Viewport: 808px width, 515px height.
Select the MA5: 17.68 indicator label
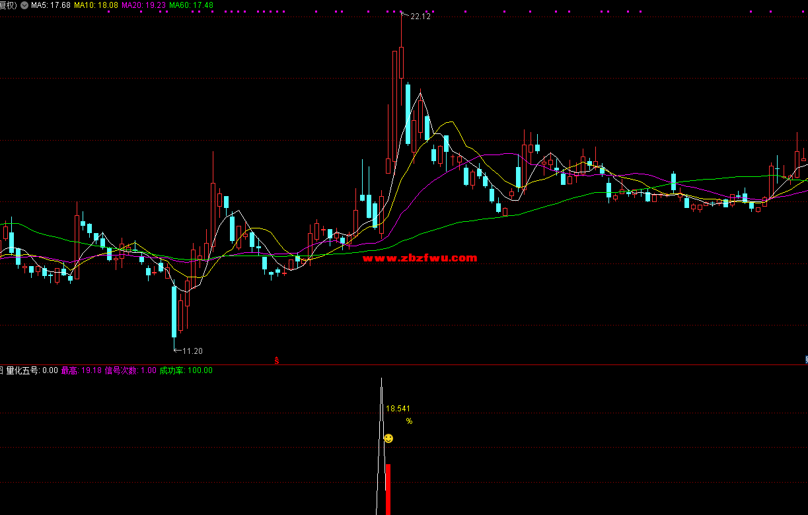[50, 5]
